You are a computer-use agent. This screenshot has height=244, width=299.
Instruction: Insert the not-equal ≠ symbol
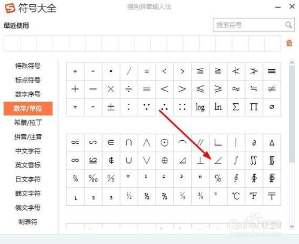click(x=272, y=89)
